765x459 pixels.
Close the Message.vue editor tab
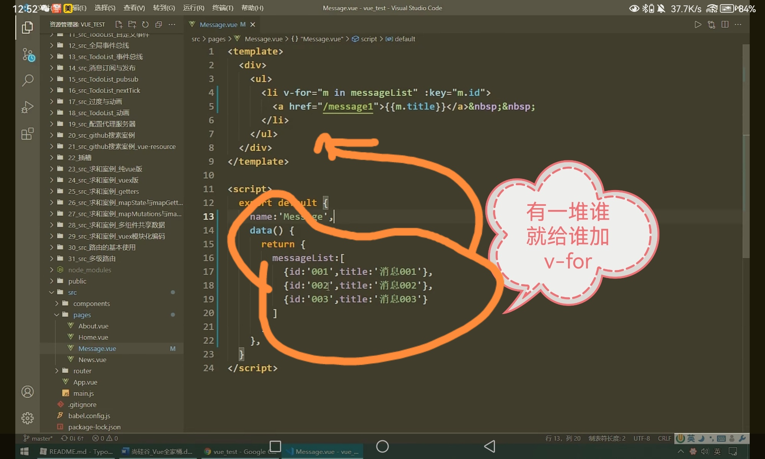252,24
